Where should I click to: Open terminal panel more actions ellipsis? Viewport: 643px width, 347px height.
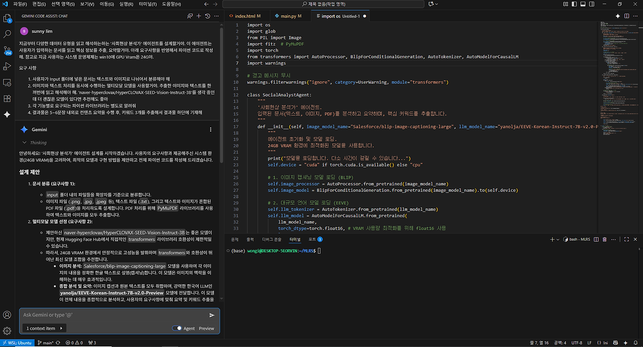click(x=613, y=240)
